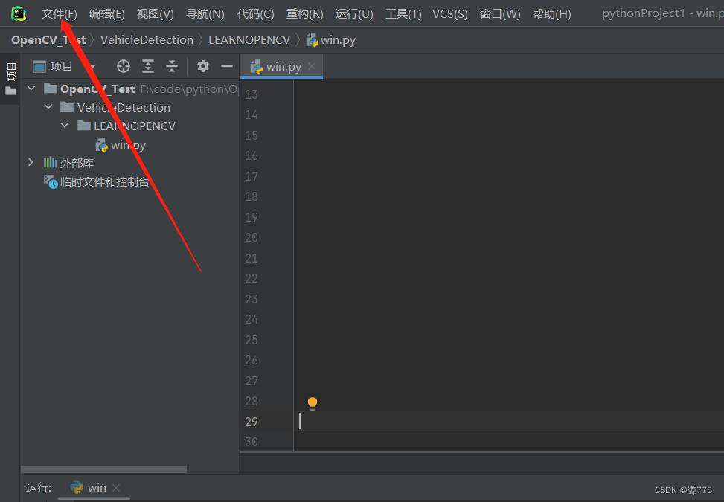Hide the project panel with minus icon
The height and width of the screenshot is (502, 724).
coord(227,66)
